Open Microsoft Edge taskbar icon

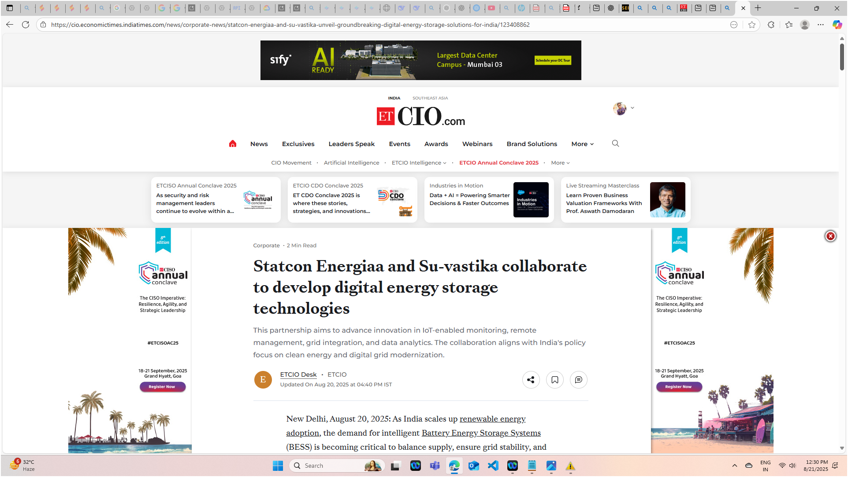(454, 466)
